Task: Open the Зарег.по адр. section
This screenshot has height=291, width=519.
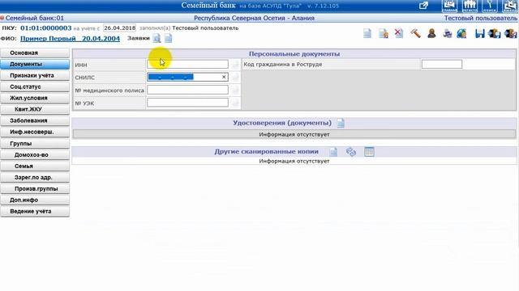Action: click(35, 177)
